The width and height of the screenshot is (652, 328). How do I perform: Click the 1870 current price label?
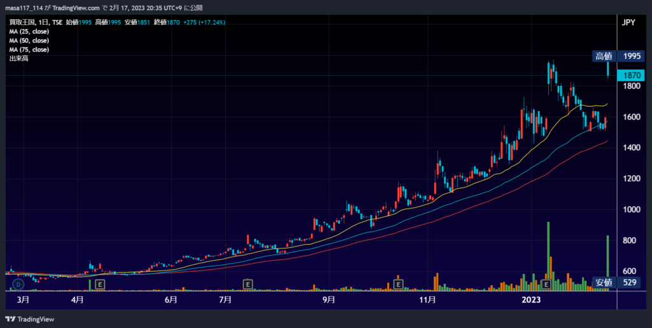(631, 75)
